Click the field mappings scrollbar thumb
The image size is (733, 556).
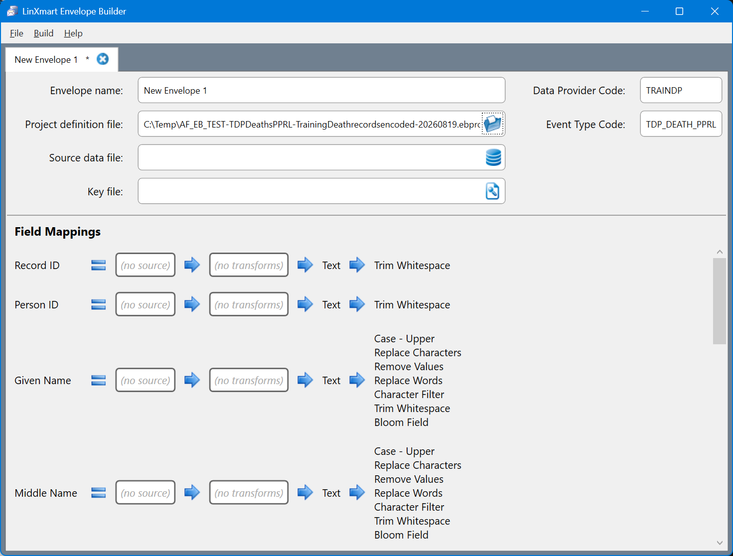[x=720, y=301]
